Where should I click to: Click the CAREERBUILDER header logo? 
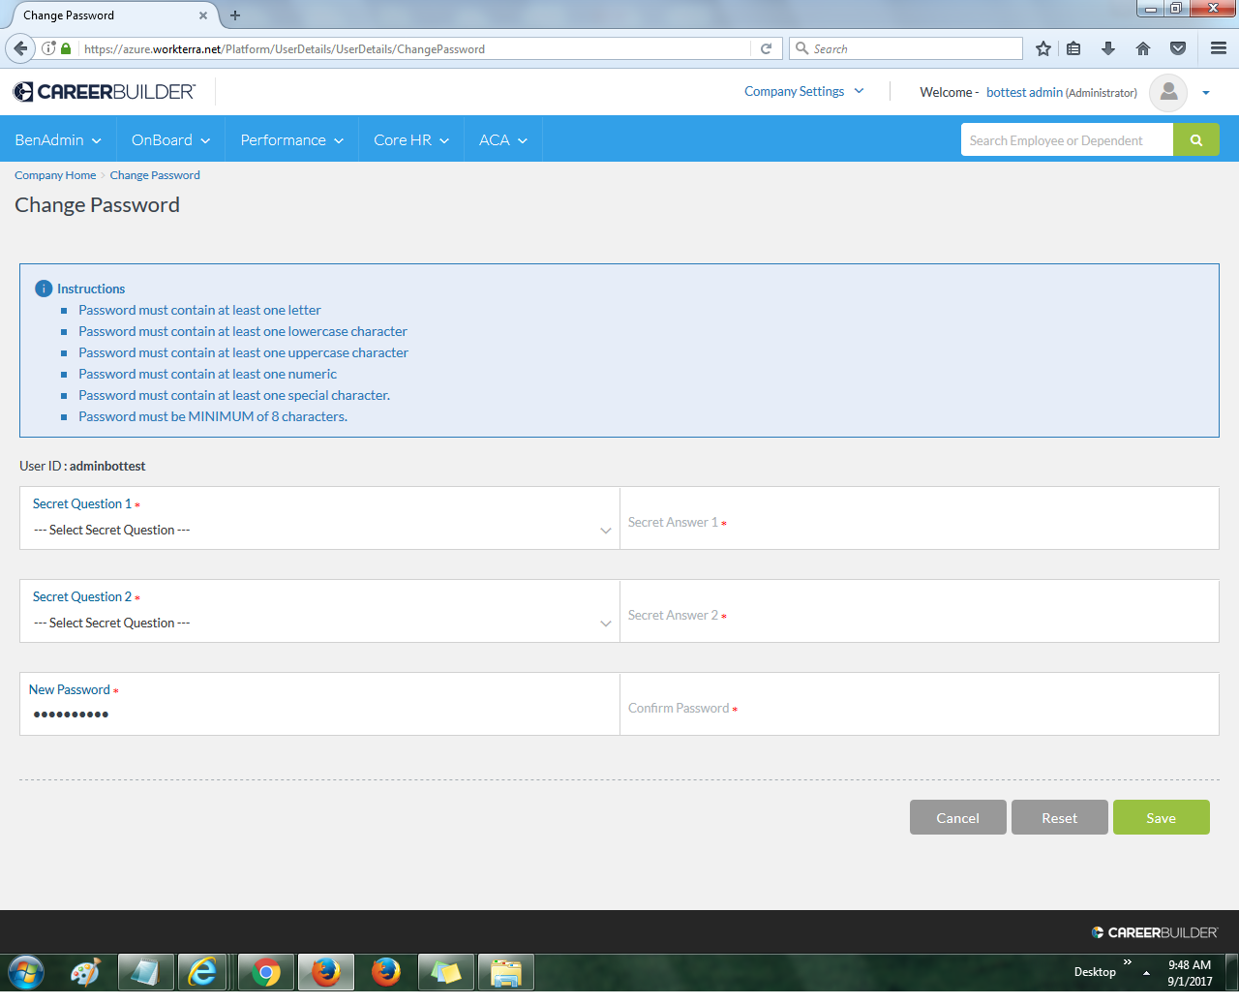103,92
